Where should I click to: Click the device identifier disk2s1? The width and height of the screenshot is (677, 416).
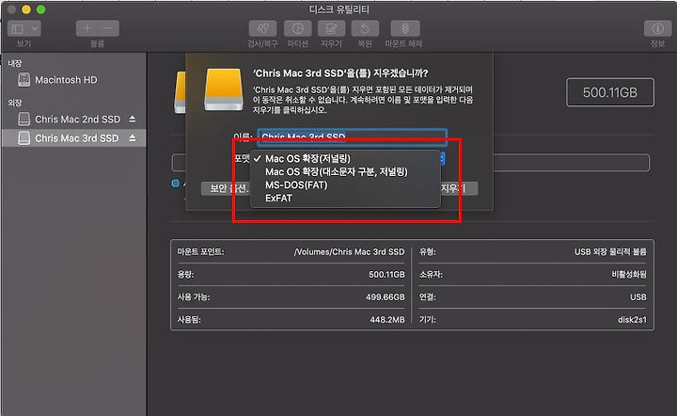click(632, 320)
